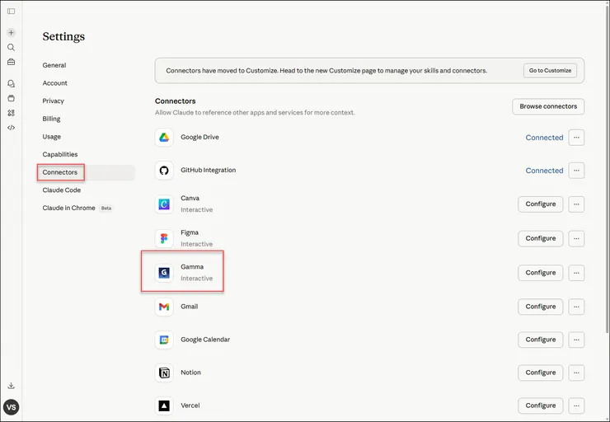Screen dimensions: 610x422
Task: Click the download app icon
Action: point(12,386)
